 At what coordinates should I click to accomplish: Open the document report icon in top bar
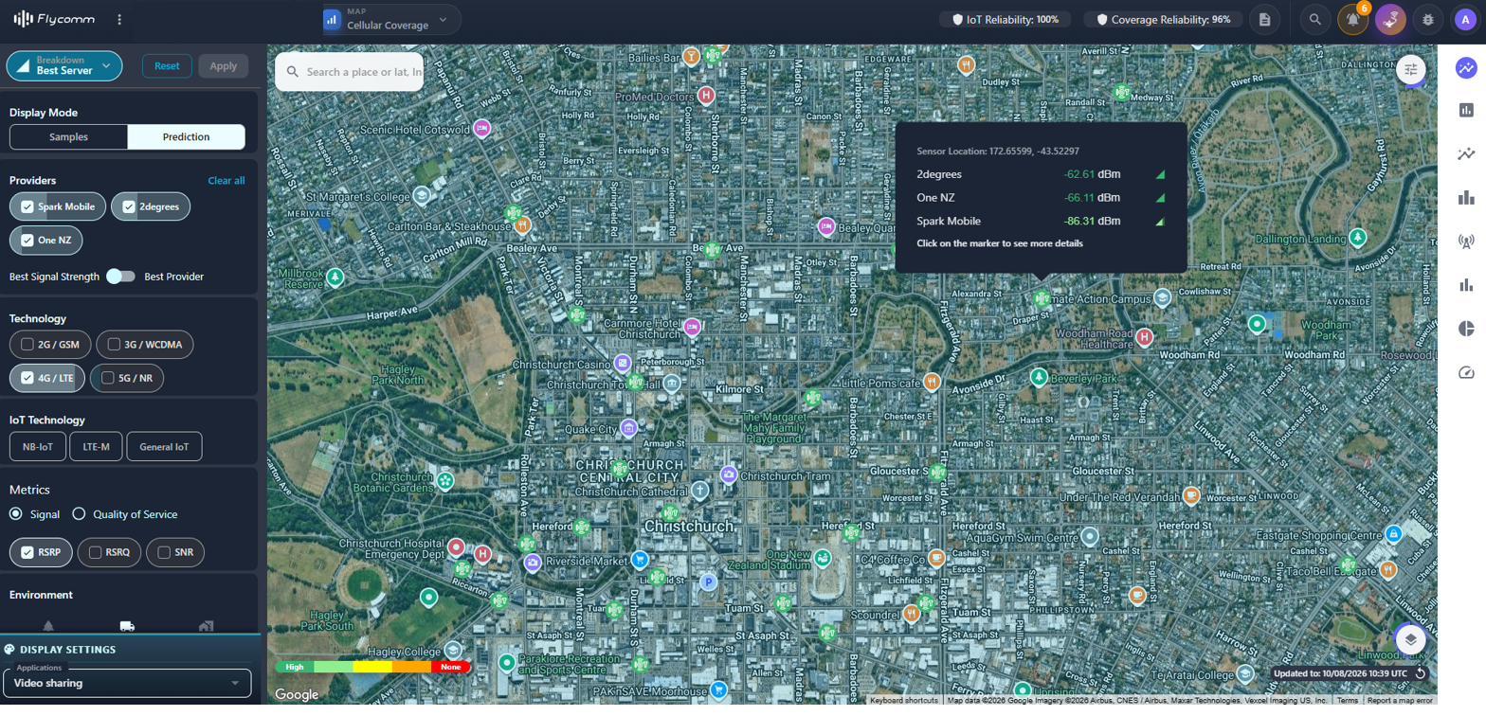(1264, 19)
